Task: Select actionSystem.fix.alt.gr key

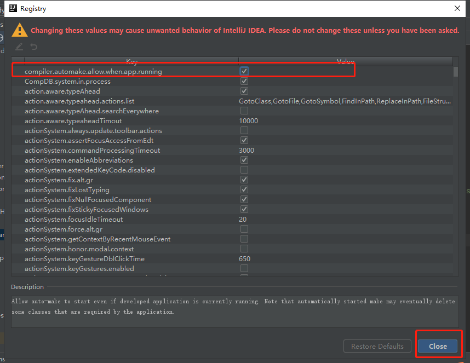Action: (59, 180)
